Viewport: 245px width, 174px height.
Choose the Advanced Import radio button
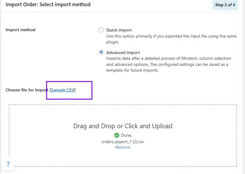[101, 52]
